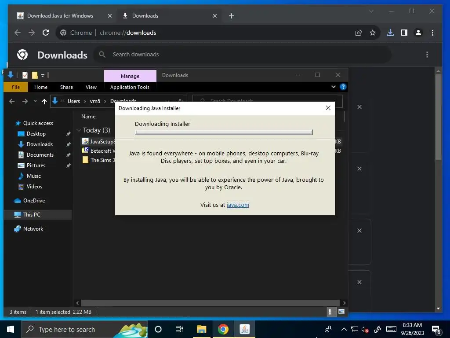Open Documents in navigation pane
The width and height of the screenshot is (450, 338).
(40, 154)
